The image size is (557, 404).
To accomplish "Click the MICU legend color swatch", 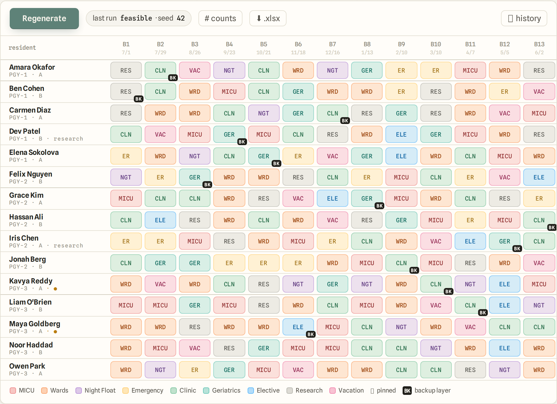I will [x=13, y=391].
